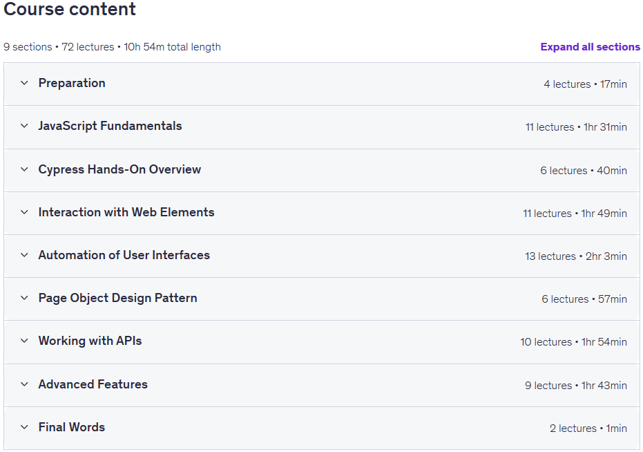
Task: Expand the Cypress Hands-On Overview chevron
Action: (25, 169)
